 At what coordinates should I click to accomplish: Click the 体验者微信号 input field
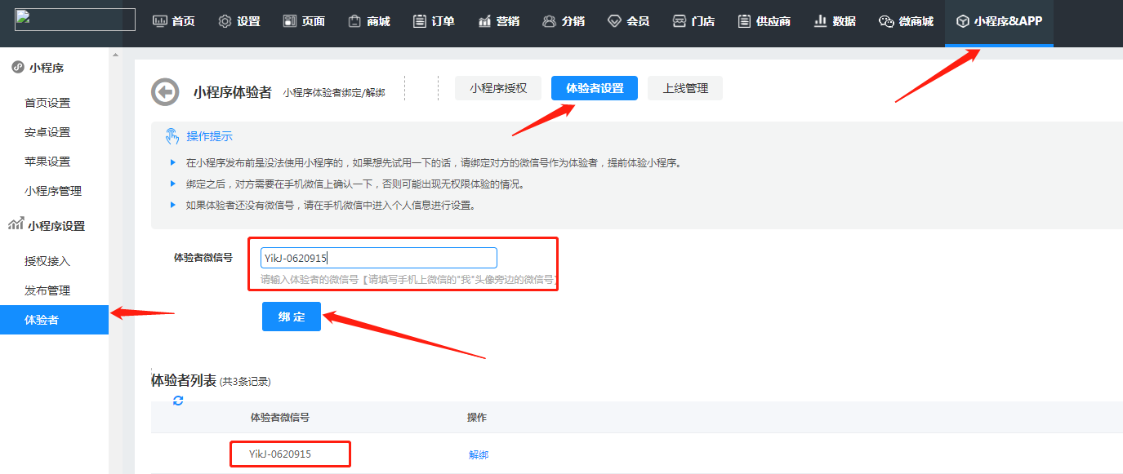tap(378, 258)
